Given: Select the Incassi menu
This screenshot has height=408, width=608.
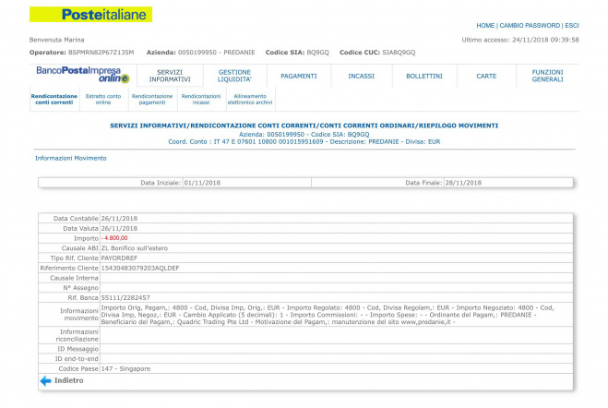Looking at the screenshot, I should (x=361, y=76).
